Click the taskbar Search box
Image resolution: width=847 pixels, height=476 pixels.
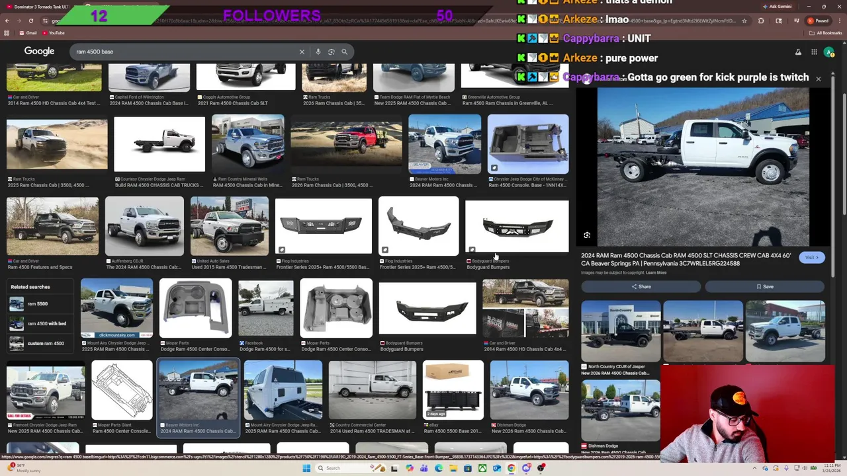351,468
